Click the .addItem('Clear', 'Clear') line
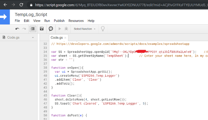 tap(78, 79)
